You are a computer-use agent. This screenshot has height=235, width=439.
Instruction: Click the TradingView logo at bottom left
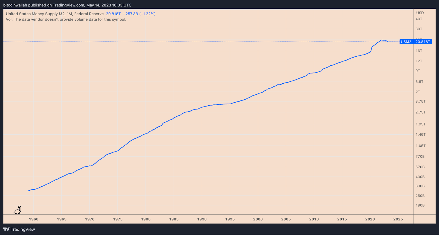point(19,229)
